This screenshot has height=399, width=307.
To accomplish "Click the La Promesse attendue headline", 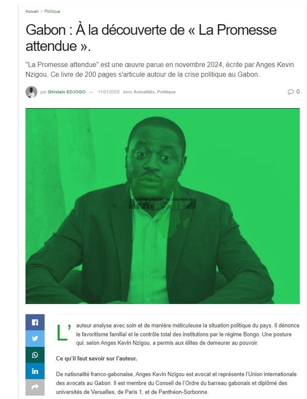I will tap(151, 38).
